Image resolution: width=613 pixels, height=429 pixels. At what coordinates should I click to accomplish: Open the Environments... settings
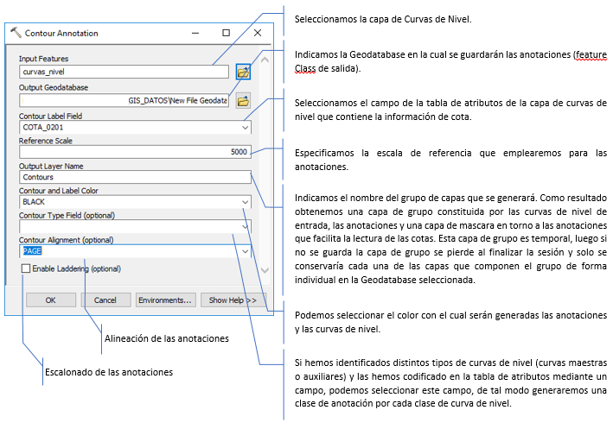coord(164,300)
